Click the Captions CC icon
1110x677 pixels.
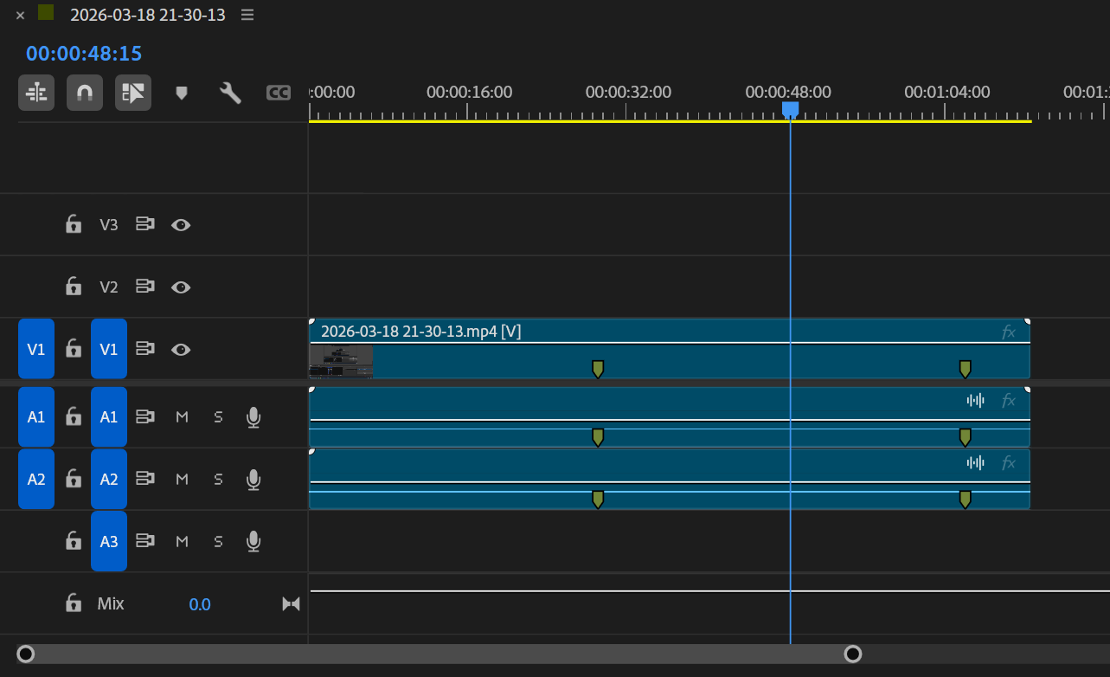coord(279,93)
